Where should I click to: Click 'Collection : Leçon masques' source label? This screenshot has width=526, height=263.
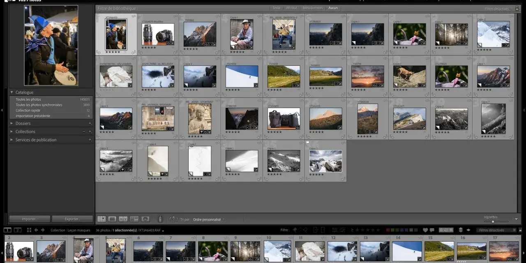click(x=70, y=230)
